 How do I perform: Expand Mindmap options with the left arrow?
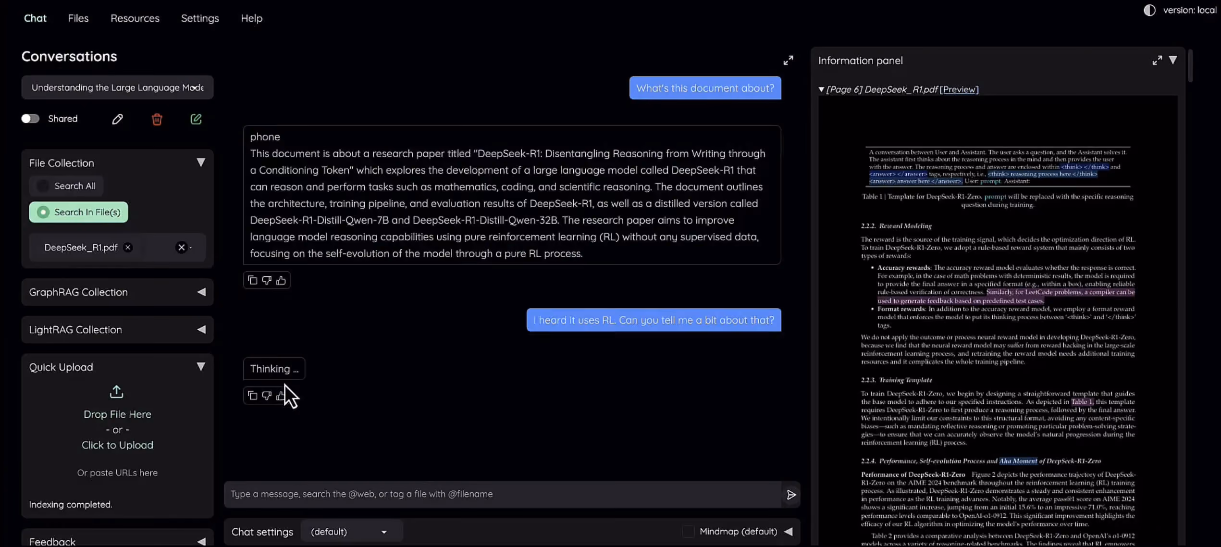[789, 531]
